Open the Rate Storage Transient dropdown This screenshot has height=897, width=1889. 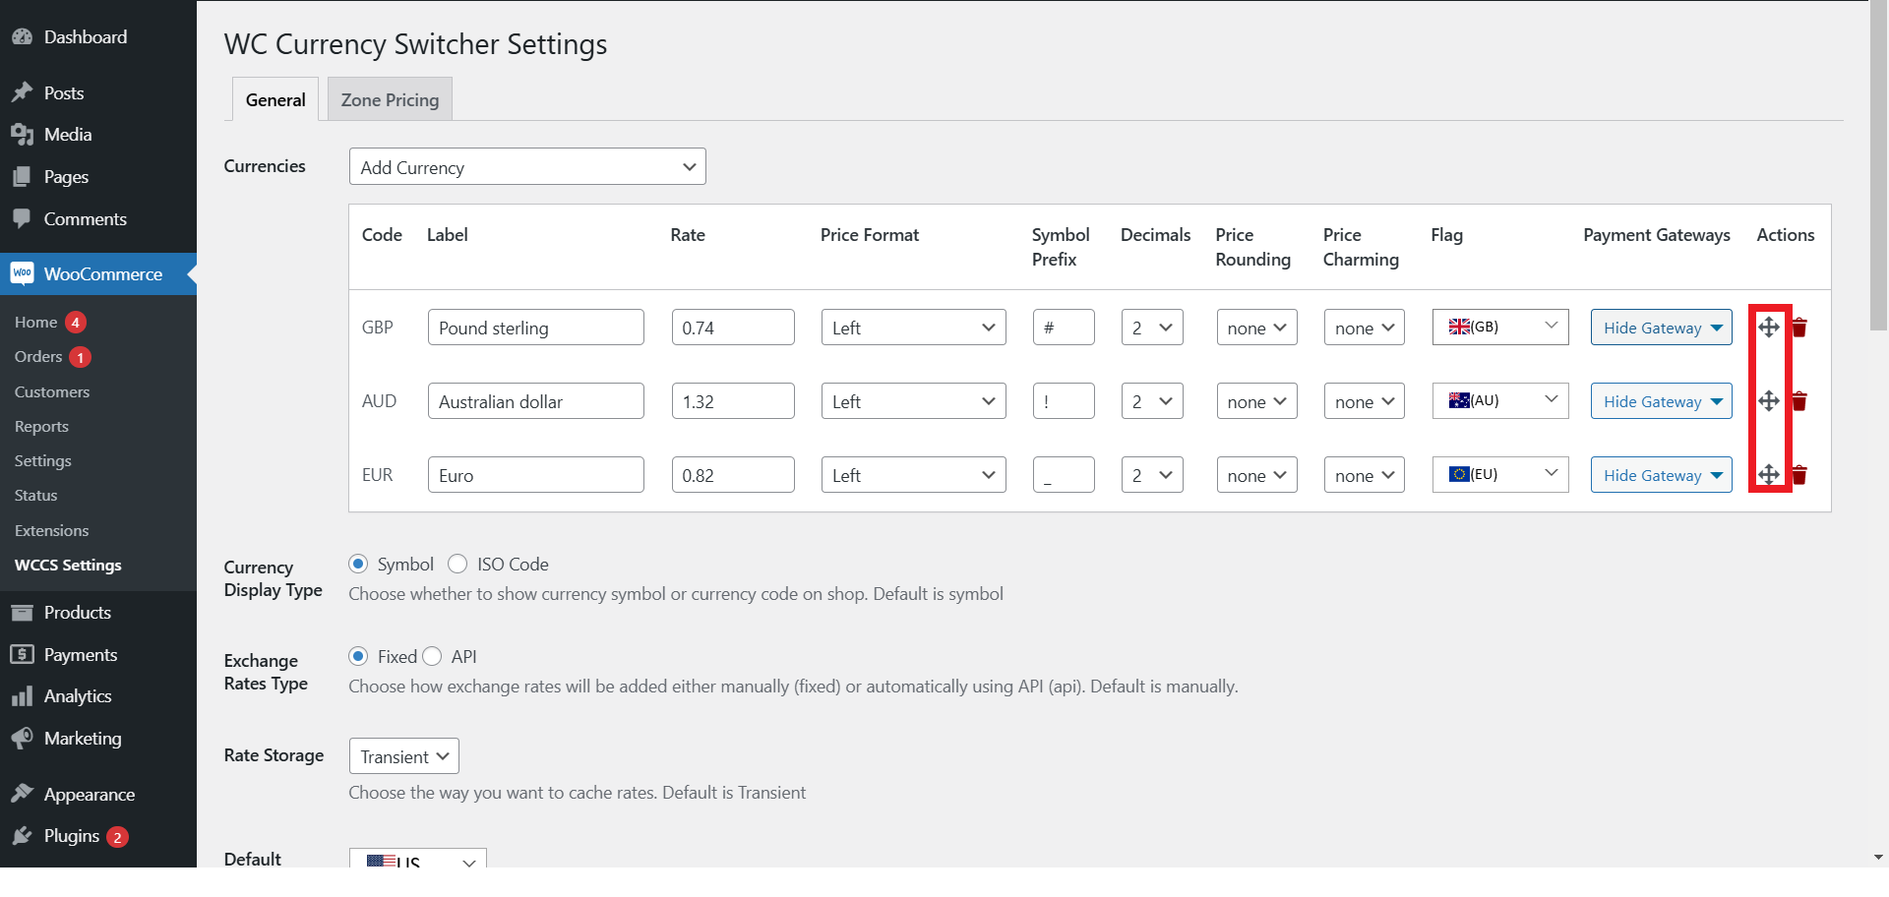(404, 756)
